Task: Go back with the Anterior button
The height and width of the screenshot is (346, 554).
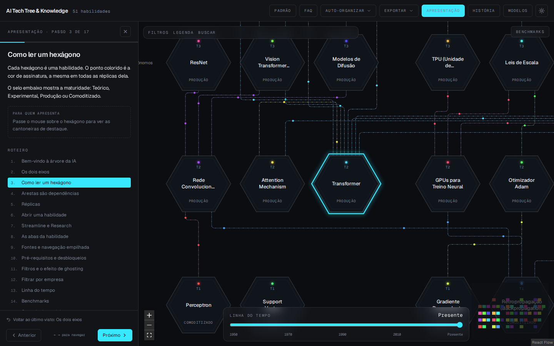Action: coord(23,335)
